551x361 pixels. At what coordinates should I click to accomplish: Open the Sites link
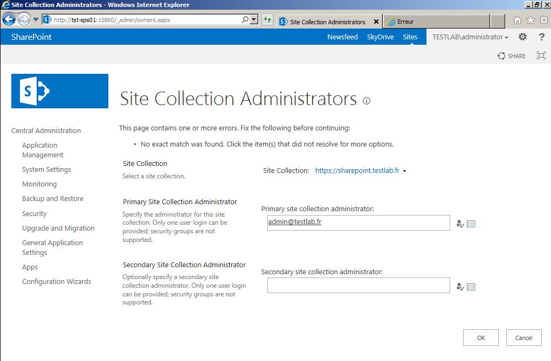410,37
